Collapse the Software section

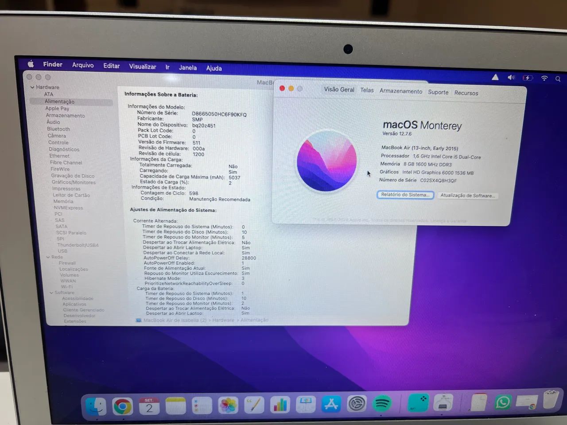click(x=51, y=292)
